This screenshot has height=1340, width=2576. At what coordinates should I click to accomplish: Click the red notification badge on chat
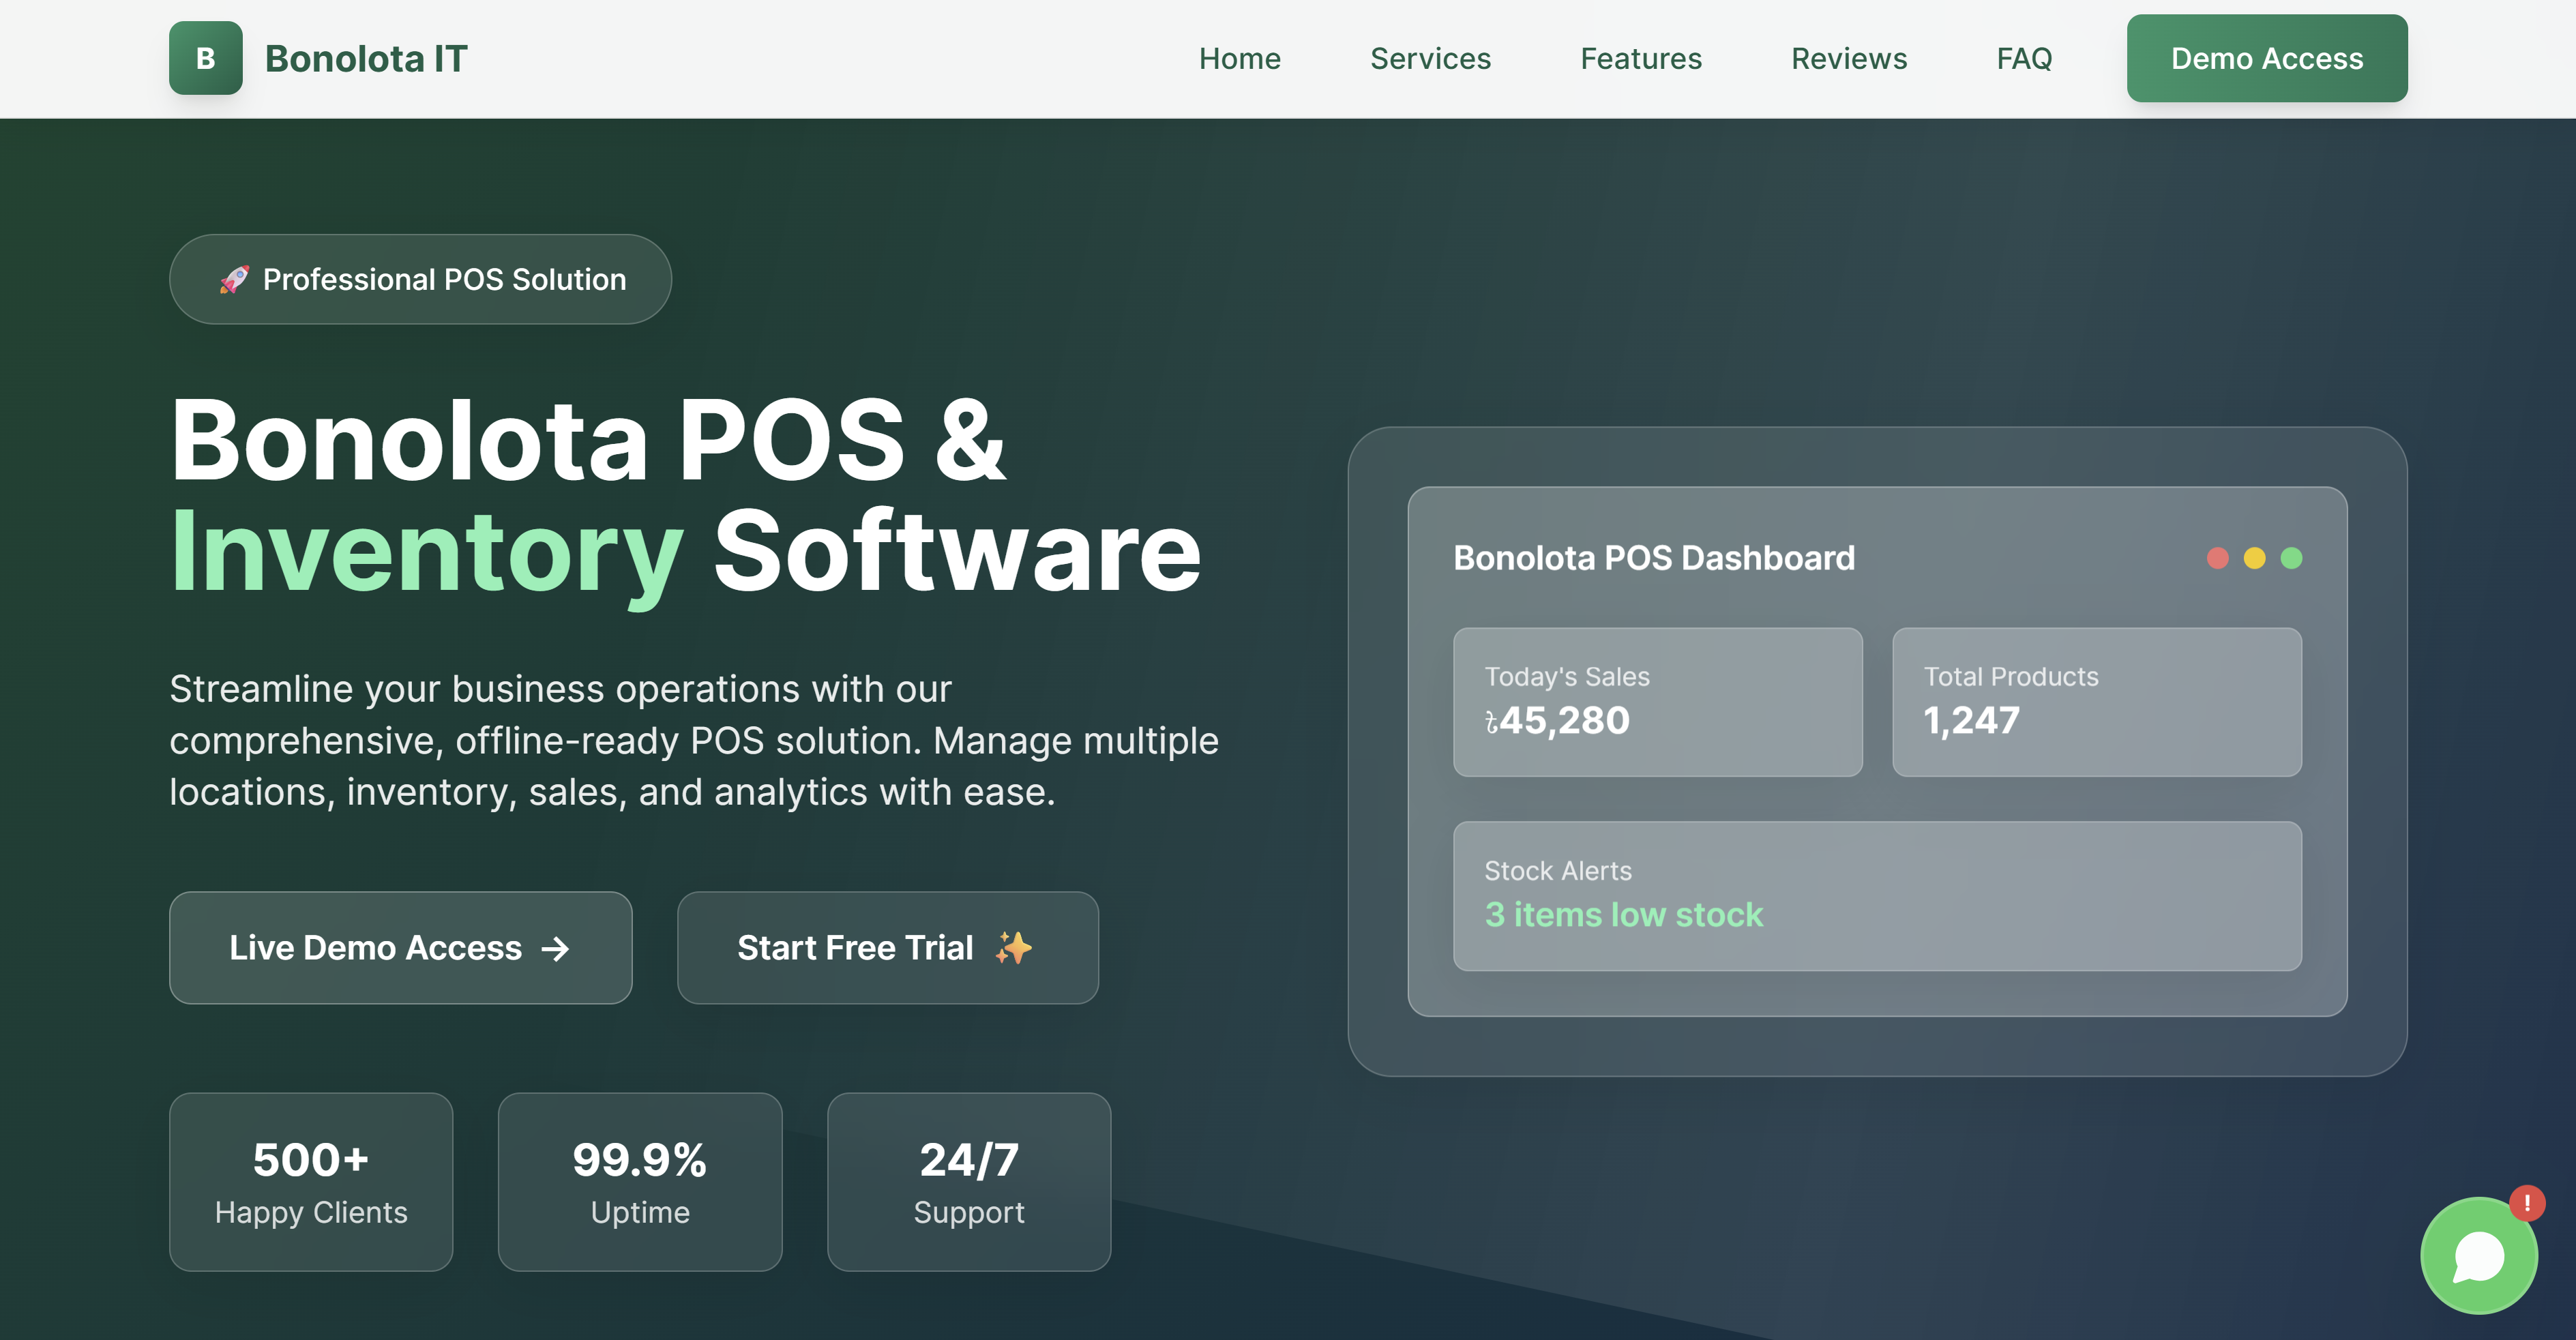(2526, 1203)
